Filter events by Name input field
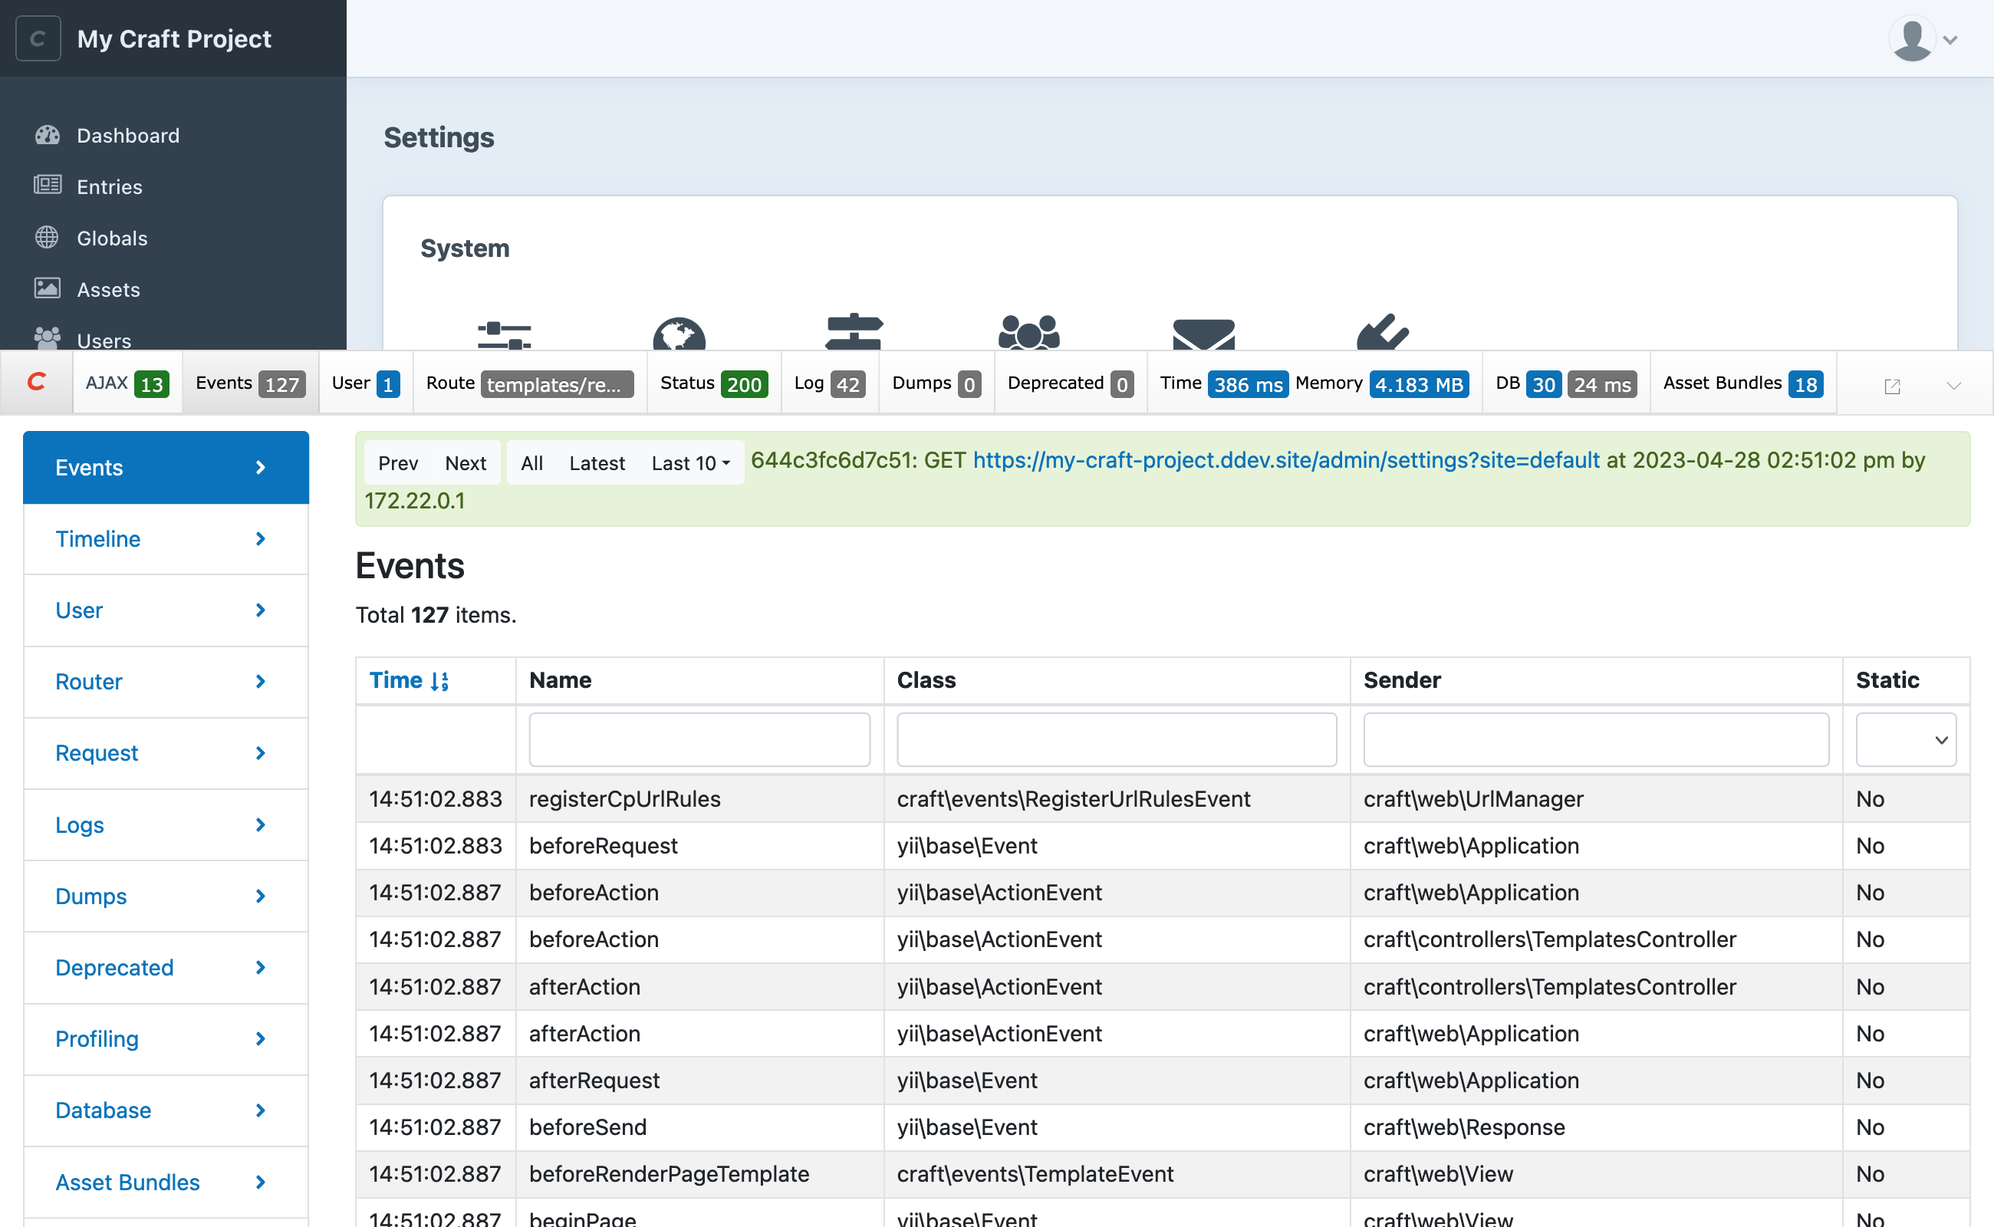This screenshot has width=1994, height=1227. click(x=699, y=737)
